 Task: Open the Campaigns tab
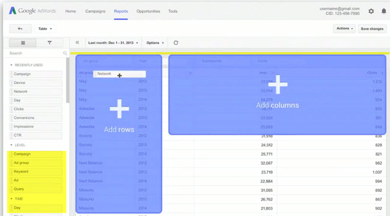click(95, 11)
